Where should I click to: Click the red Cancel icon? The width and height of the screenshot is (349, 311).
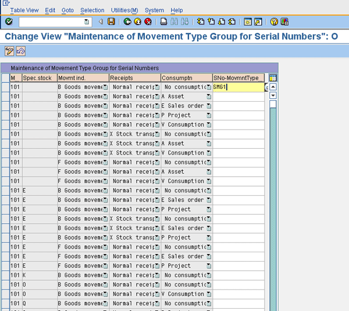[x=148, y=22]
